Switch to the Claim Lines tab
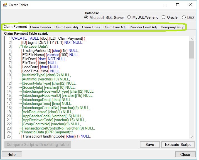This screenshot has width=199, height=160. click(x=91, y=27)
